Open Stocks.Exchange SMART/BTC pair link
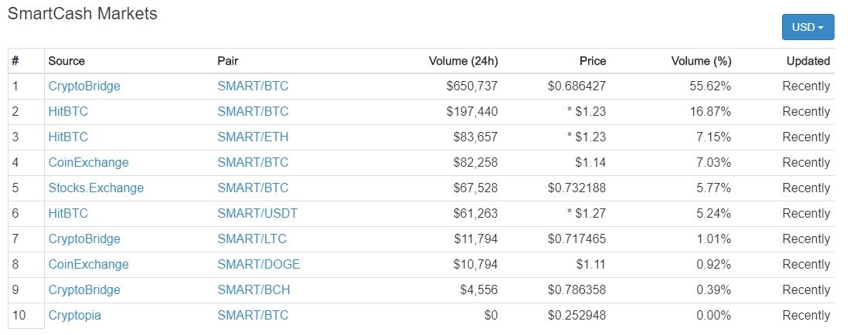 pos(253,188)
